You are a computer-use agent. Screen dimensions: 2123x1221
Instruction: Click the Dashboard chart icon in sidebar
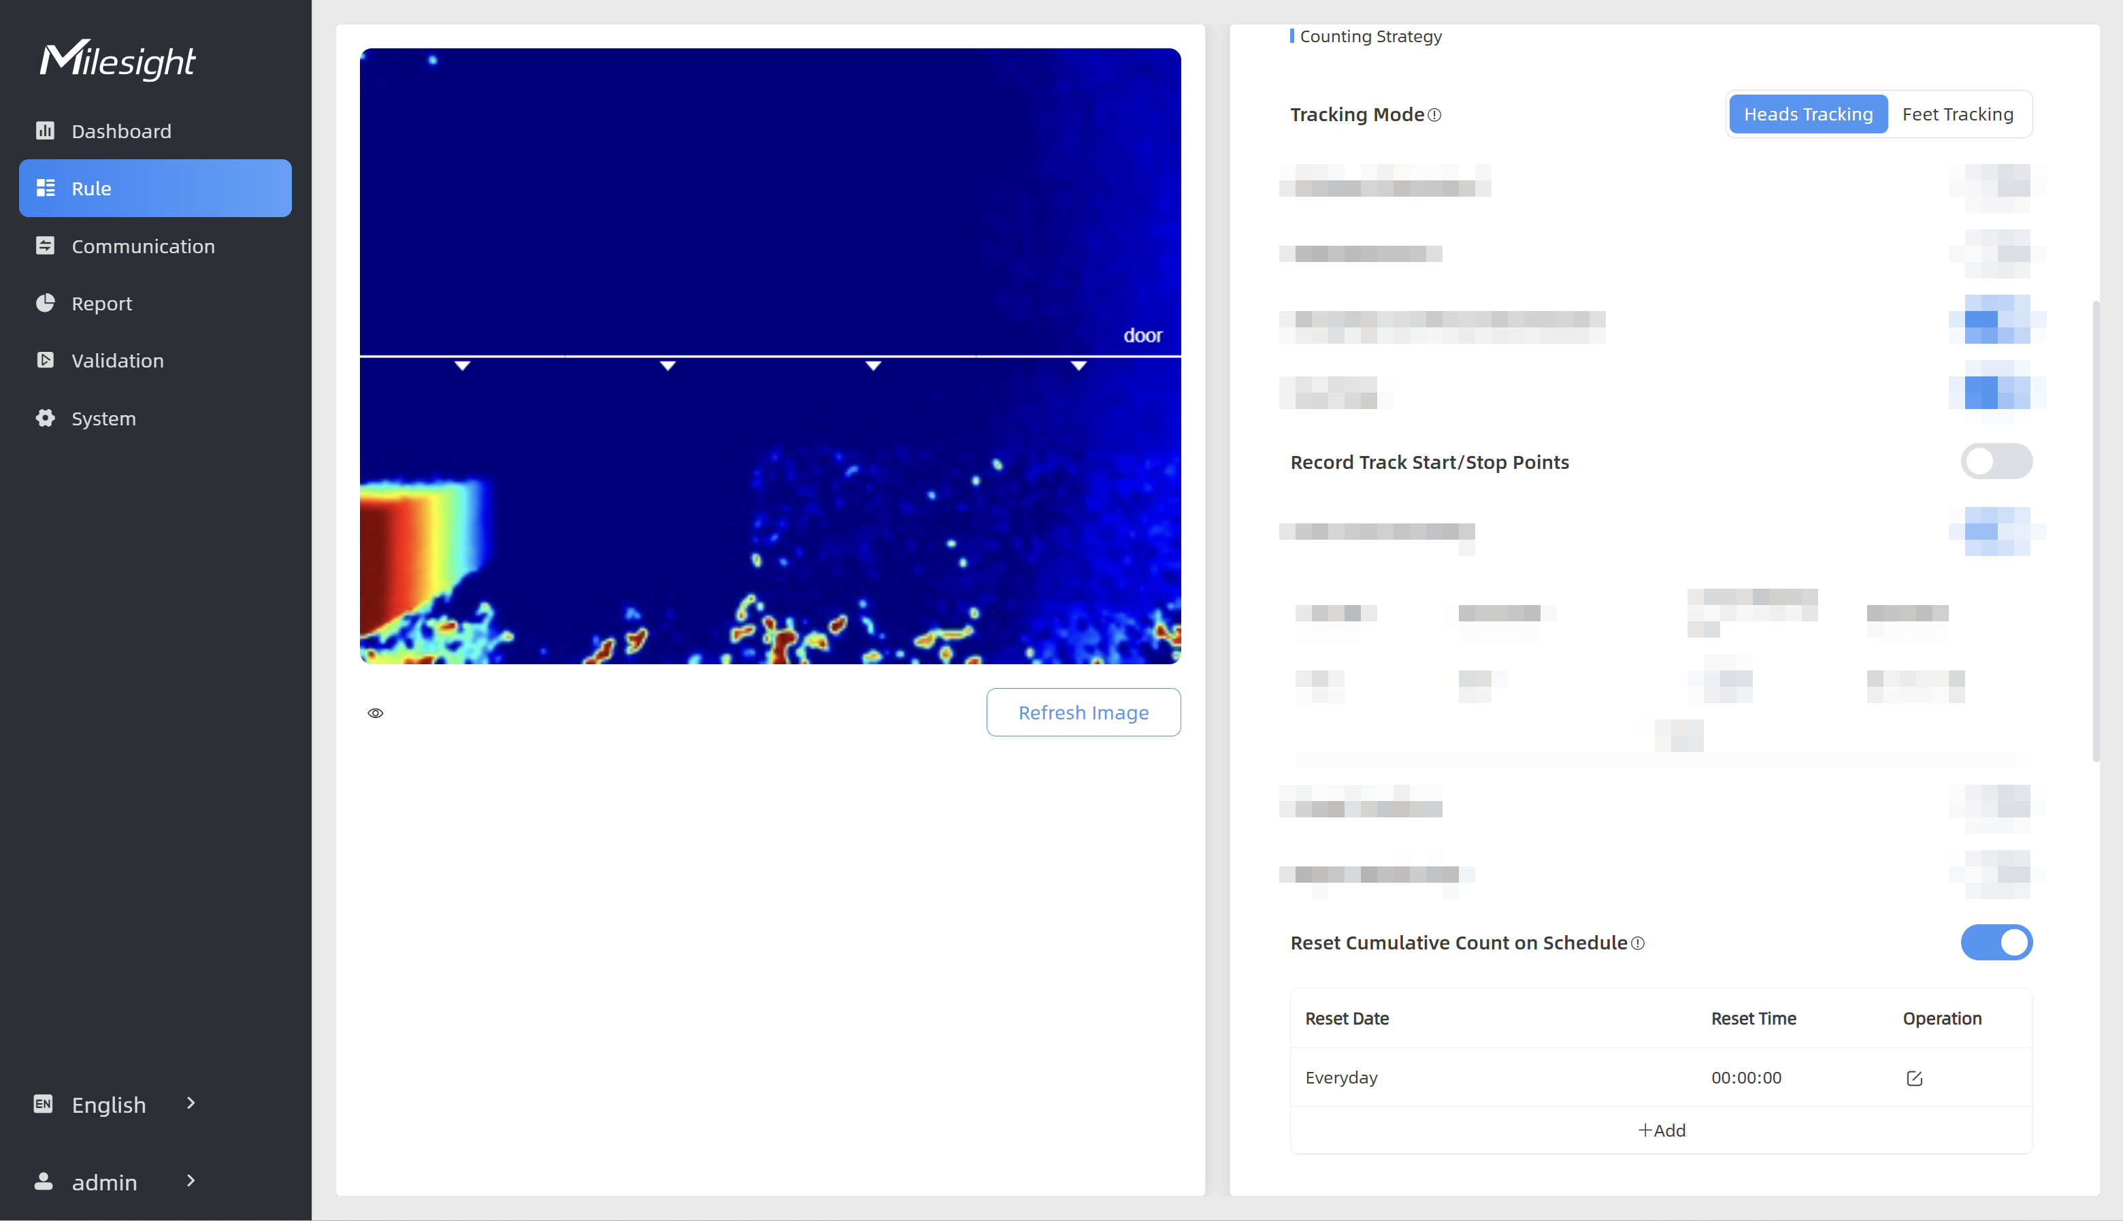pyautogui.click(x=46, y=131)
